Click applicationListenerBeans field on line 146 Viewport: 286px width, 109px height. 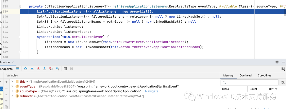(177, 47)
